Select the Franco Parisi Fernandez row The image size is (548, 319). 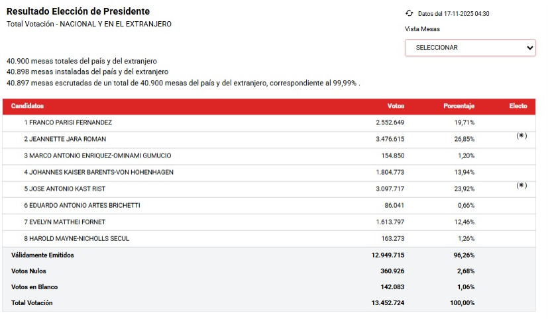pyautogui.click(x=68, y=122)
